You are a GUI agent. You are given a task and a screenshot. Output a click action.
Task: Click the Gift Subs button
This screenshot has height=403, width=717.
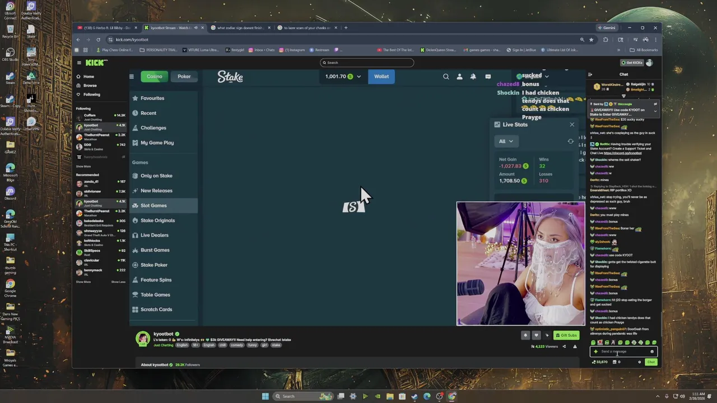point(566,335)
